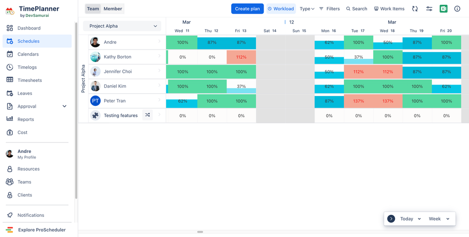Open Notifications via its sidebar icon
Viewport: 469px width, 237px height.
point(9,215)
